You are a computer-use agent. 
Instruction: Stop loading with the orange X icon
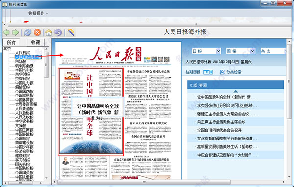click(37, 33)
